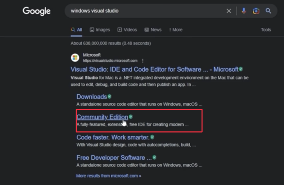Image resolution: width=284 pixels, height=185 pixels.
Task: Open the Code faster. Work smarter. link
Action: click(113, 137)
